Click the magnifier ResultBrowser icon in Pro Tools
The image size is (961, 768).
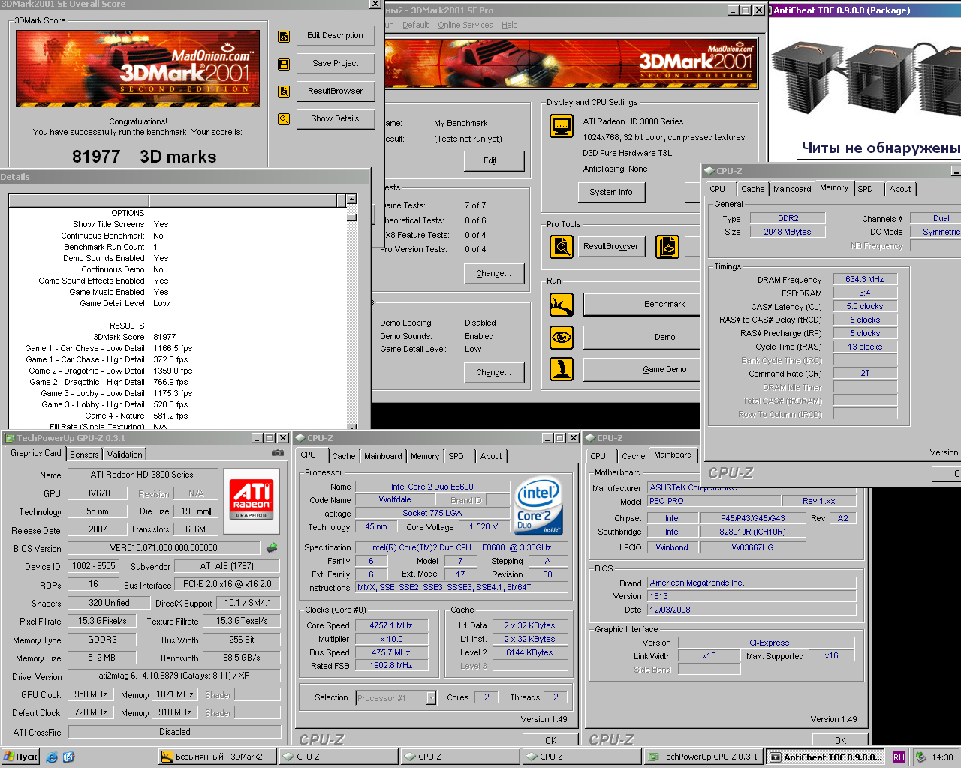pyautogui.click(x=562, y=246)
